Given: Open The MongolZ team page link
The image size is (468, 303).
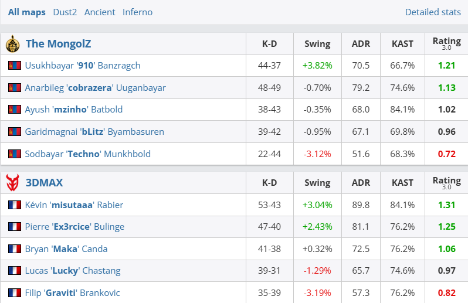Looking at the screenshot, I should (x=58, y=44).
